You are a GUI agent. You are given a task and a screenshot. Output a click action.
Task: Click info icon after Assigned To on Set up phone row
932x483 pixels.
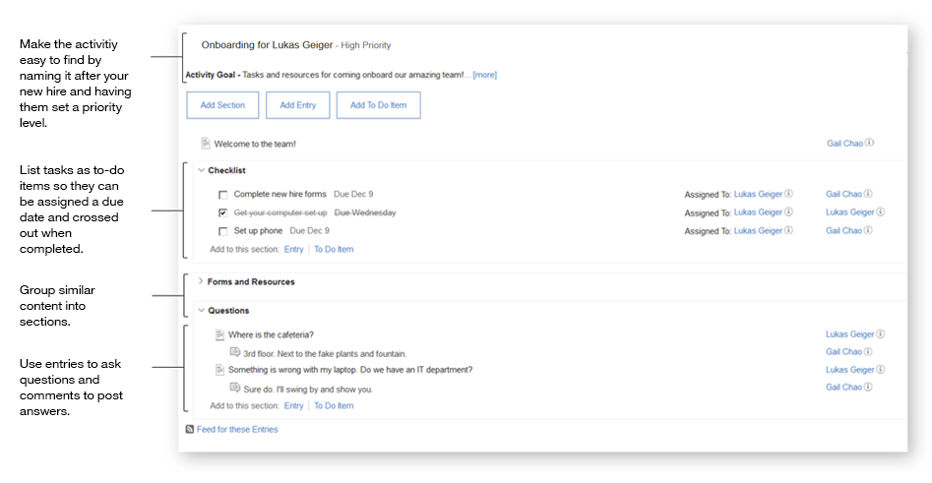788,231
